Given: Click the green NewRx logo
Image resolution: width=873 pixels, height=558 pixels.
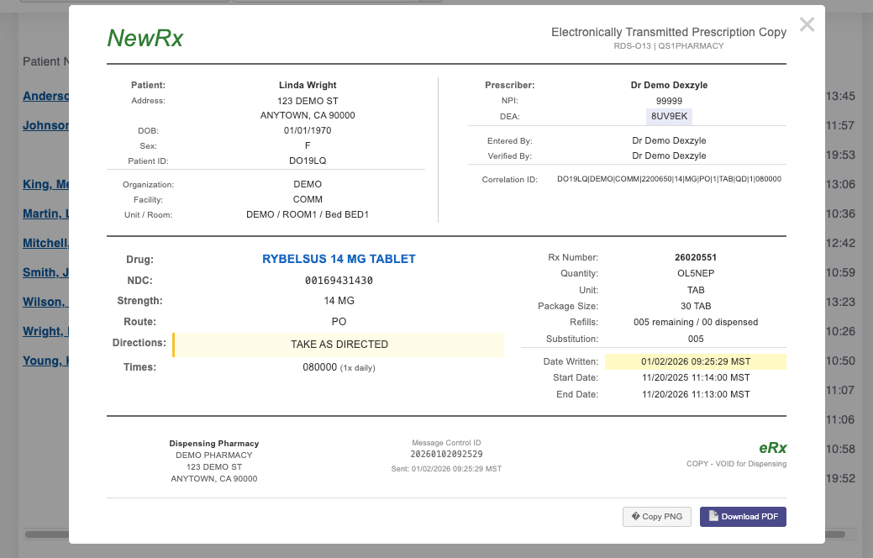Looking at the screenshot, I should pos(145,38).
